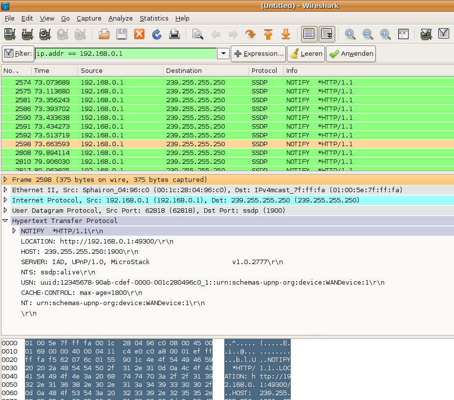Click the greyed-out forward arrow icon
This screenshot has height=400, width=454.
click(233, 34)
